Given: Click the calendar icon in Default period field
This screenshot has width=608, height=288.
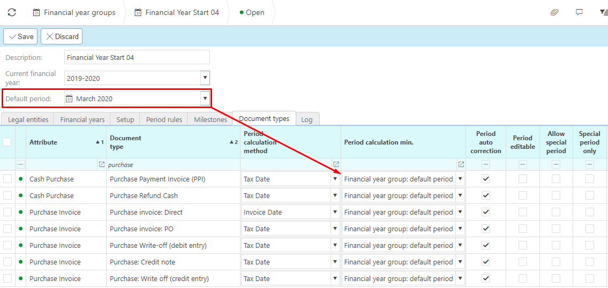Looking at the screenshot, I should coord(69,98).
